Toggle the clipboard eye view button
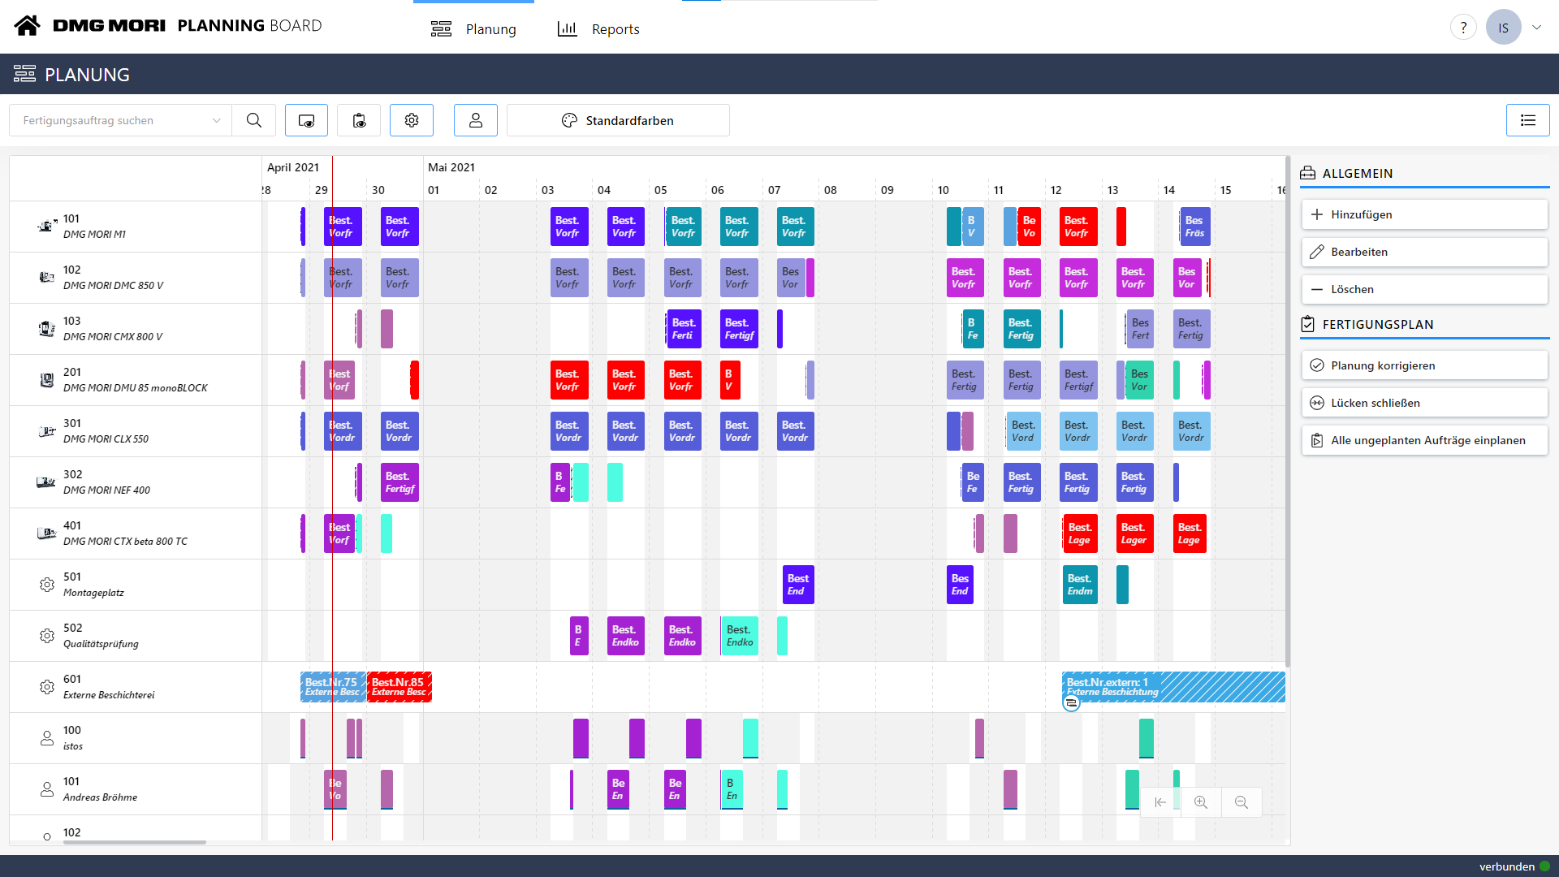 [359, 120]
